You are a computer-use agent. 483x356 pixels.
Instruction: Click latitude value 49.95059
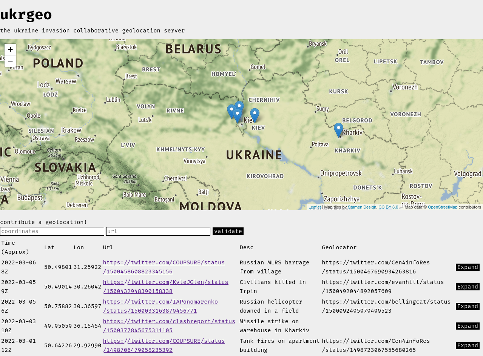(58, 326)
